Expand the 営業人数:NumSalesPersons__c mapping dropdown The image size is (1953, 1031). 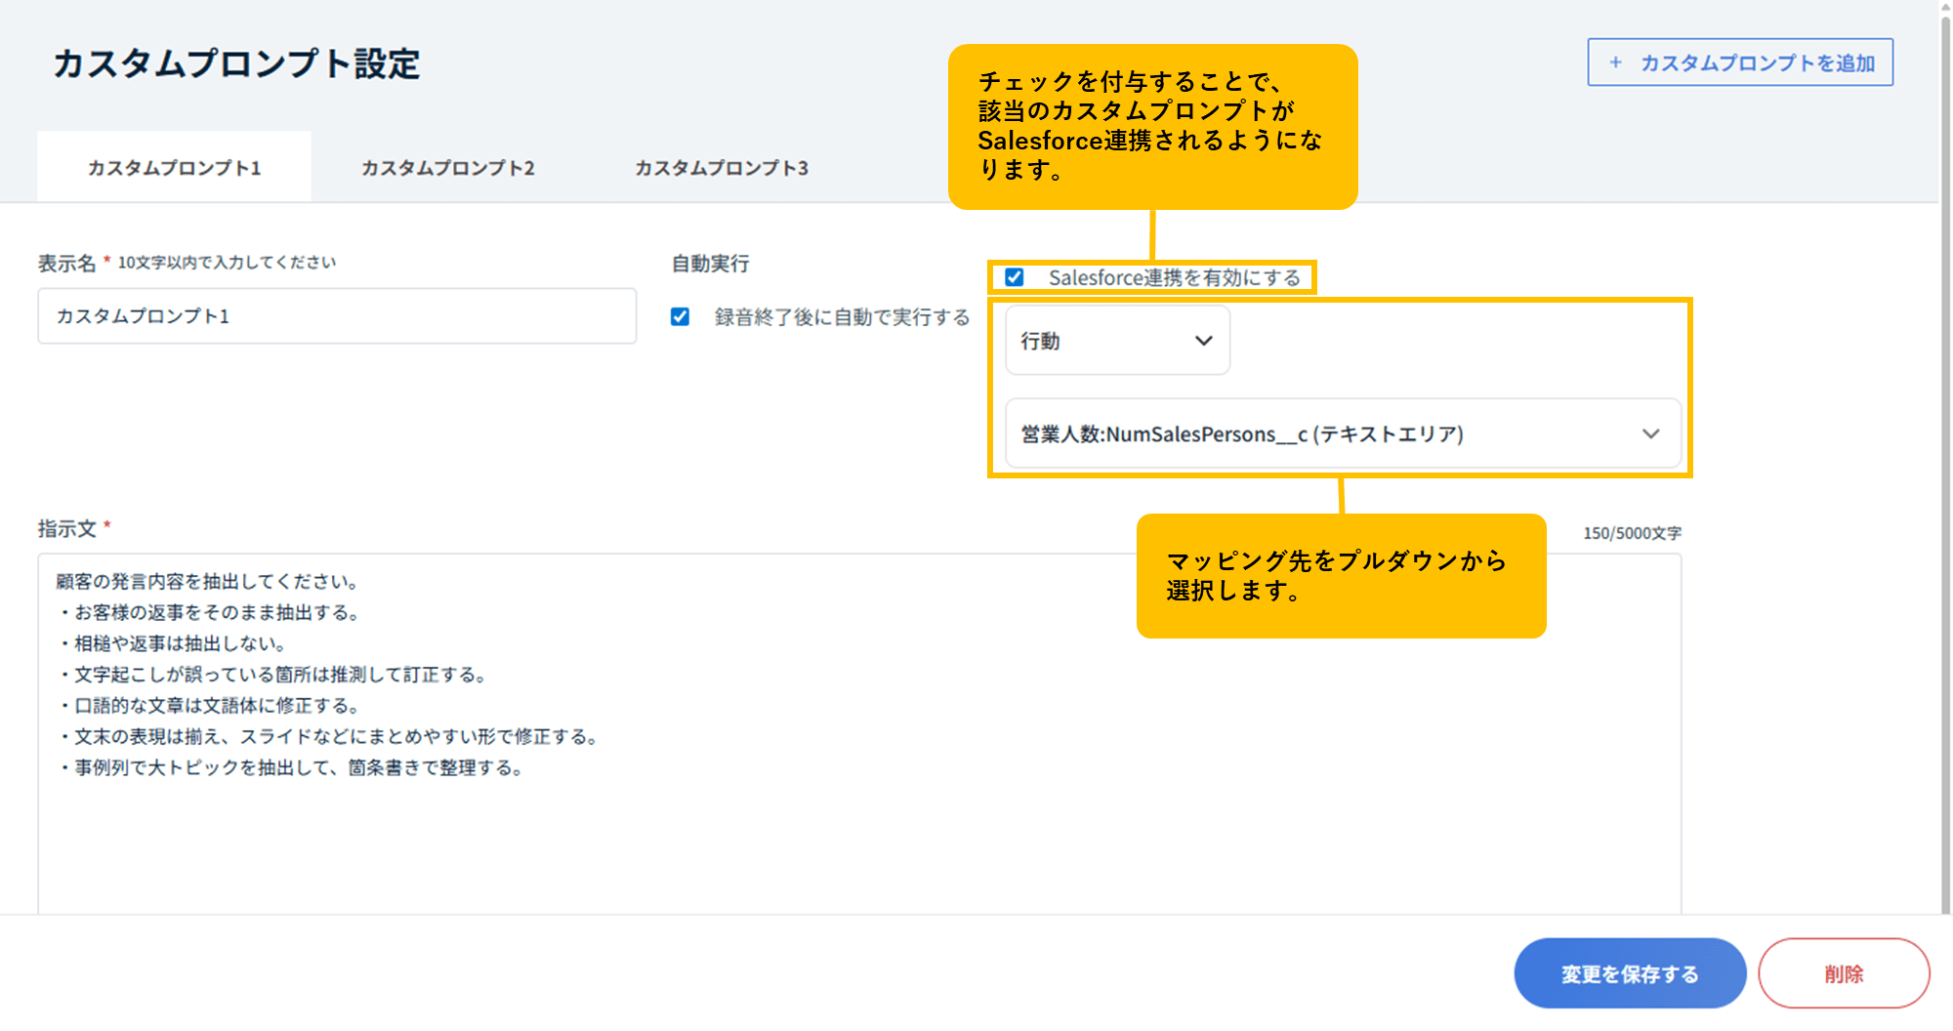click(1342, 433)
